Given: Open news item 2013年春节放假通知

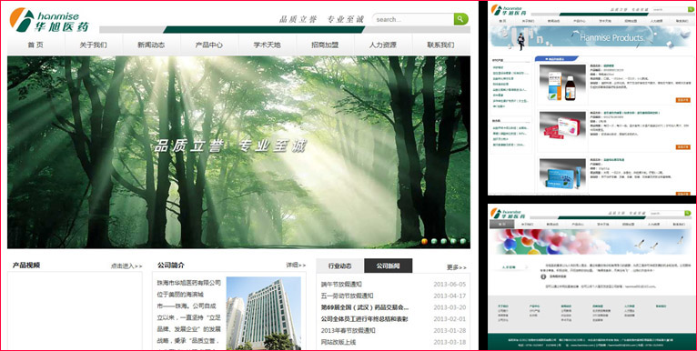Looking at the screenshot, I should [x=348, y=331].
